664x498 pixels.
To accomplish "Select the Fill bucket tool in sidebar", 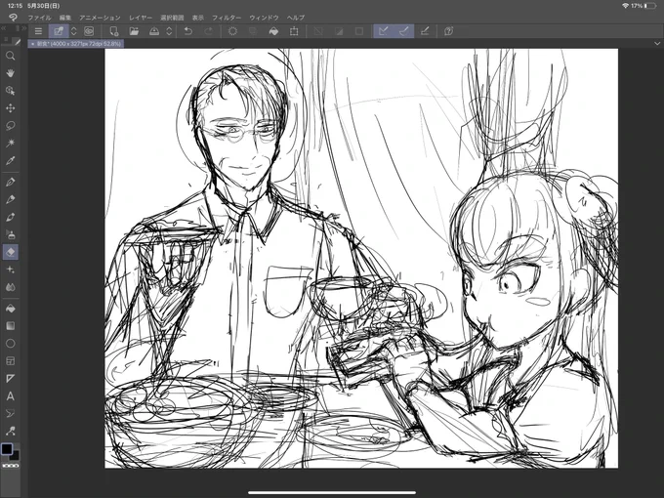I will point(10,309).
